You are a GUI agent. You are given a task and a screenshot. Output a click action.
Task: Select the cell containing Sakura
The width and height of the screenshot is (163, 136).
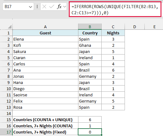[x=45, y=51]
